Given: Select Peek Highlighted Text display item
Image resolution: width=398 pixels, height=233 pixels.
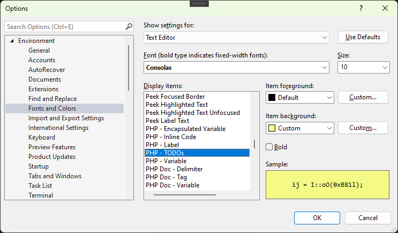Looking at the screenshot, I should pos(176,105).
